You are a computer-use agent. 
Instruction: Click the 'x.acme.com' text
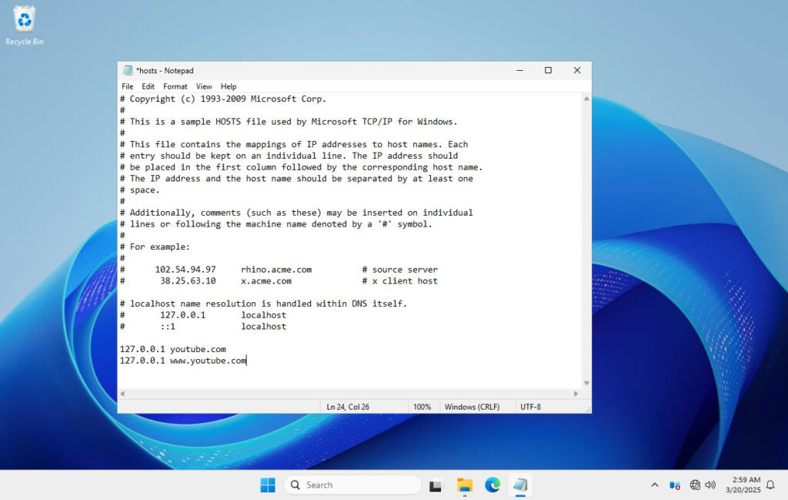pyautogui.click(x=265, y=281)
